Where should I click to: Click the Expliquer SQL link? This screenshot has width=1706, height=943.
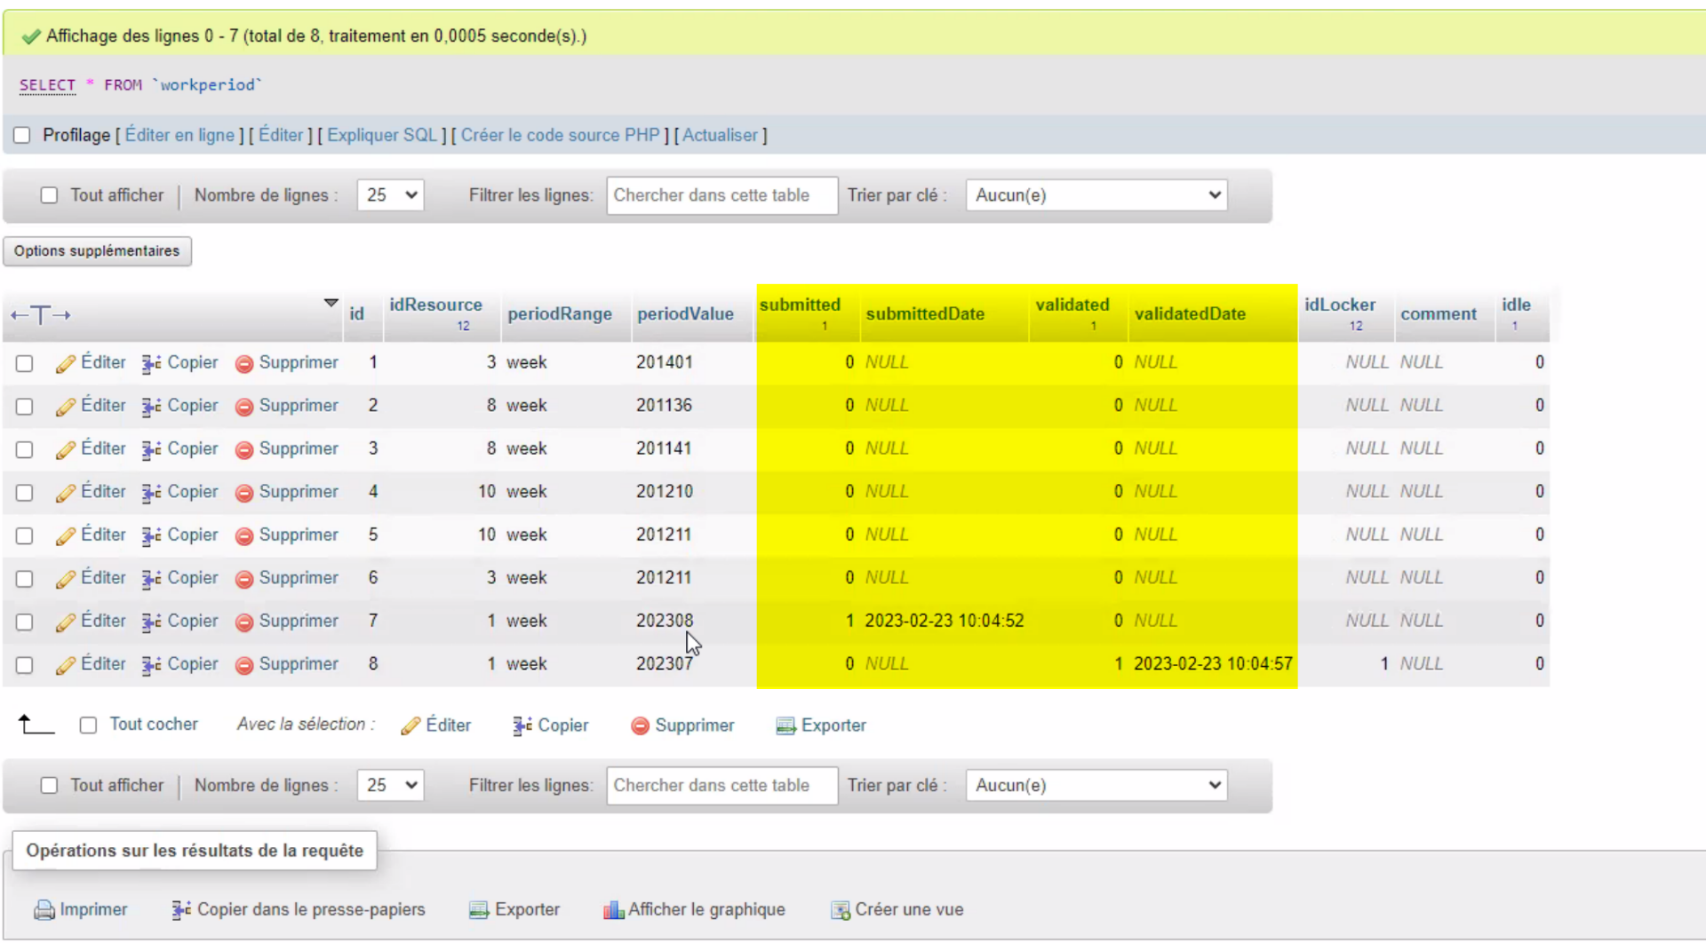point(382,136)
